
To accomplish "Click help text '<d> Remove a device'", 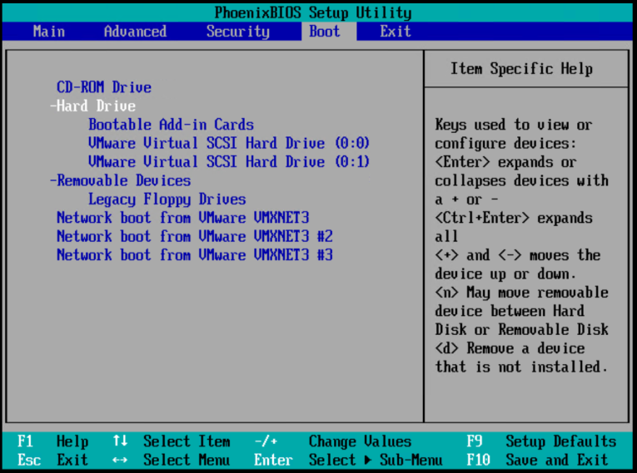I will (x=510, y=348).
